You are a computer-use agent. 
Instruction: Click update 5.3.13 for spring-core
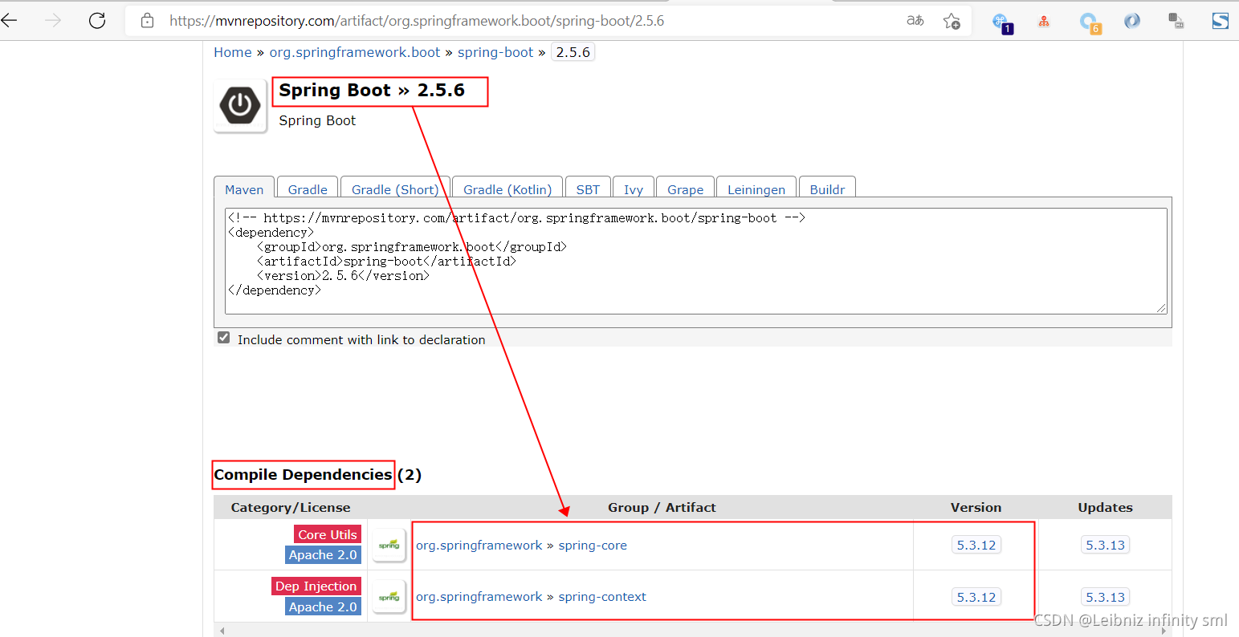(x=1106, y=546)
